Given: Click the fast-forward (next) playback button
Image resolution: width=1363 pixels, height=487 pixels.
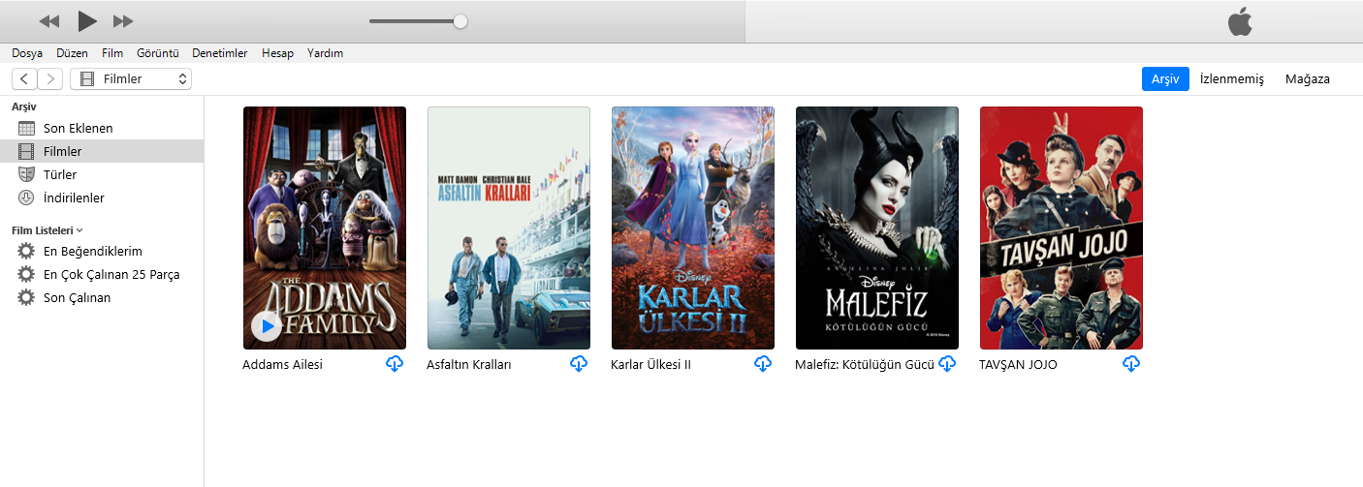Looking at the screenshot, I should click(x=123, y=20).
